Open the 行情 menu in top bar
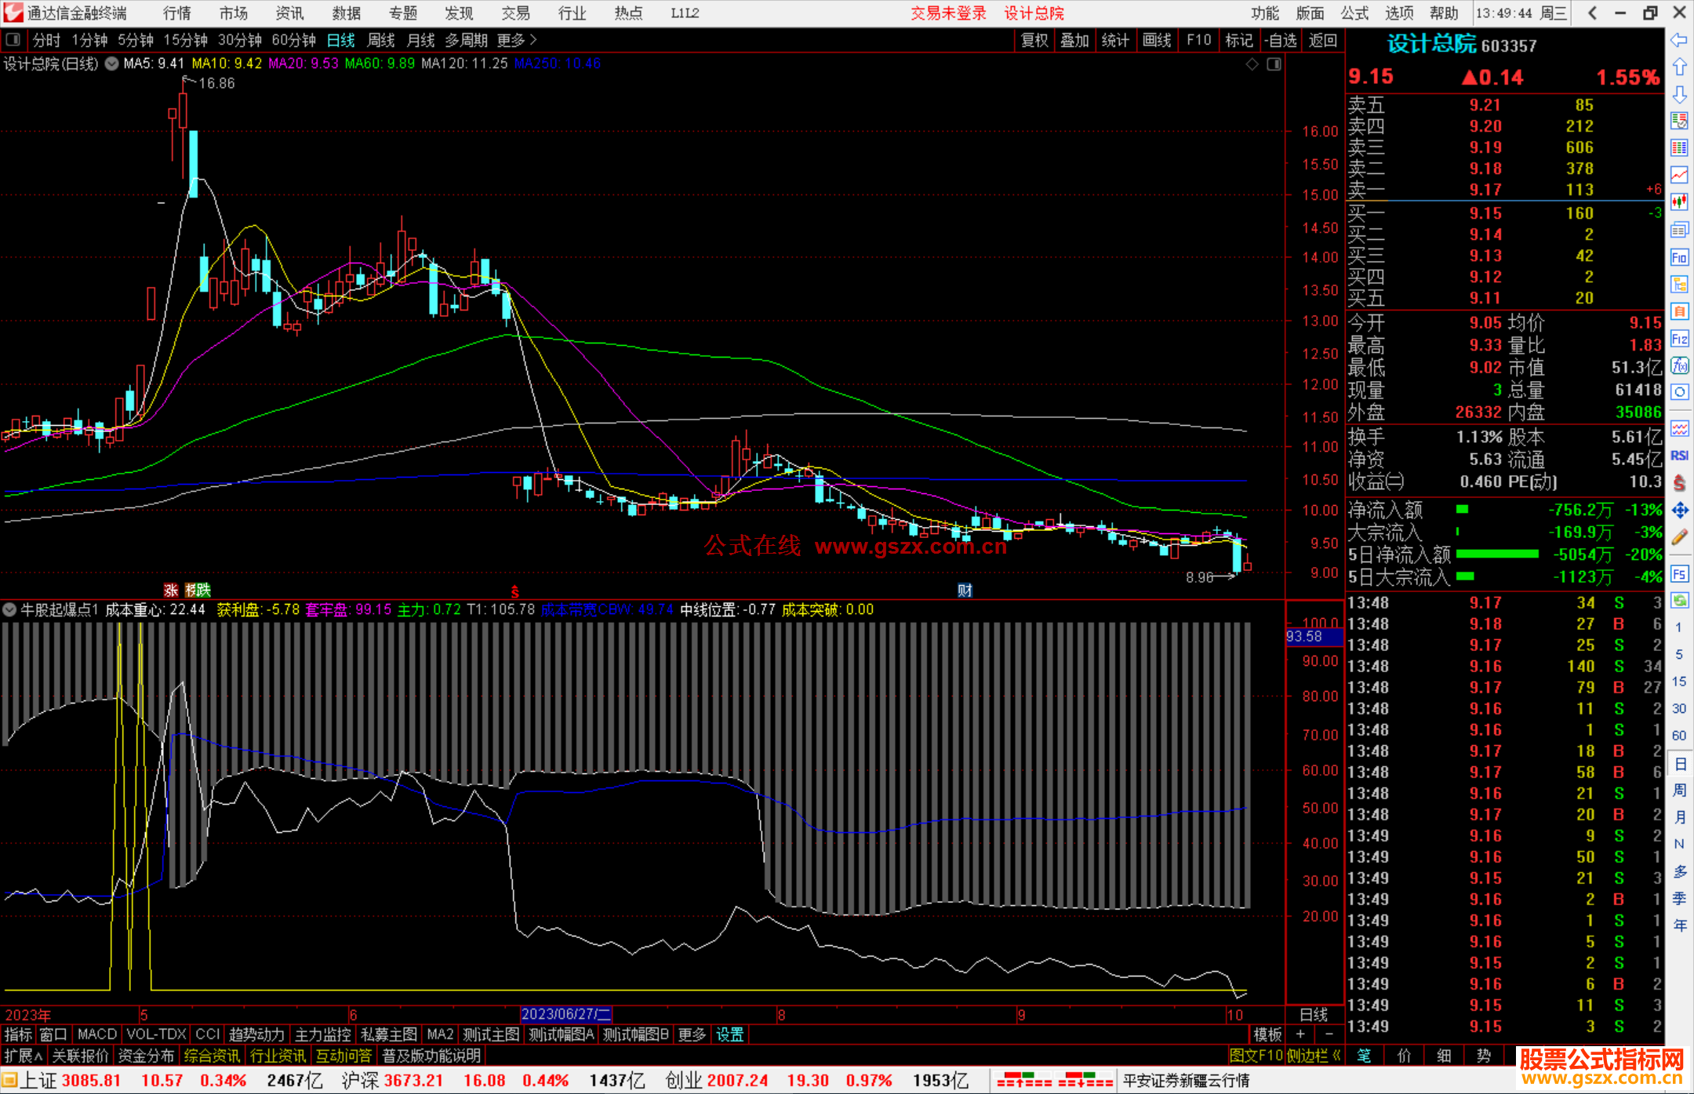 pyautogui.click(x=177, y=13)
